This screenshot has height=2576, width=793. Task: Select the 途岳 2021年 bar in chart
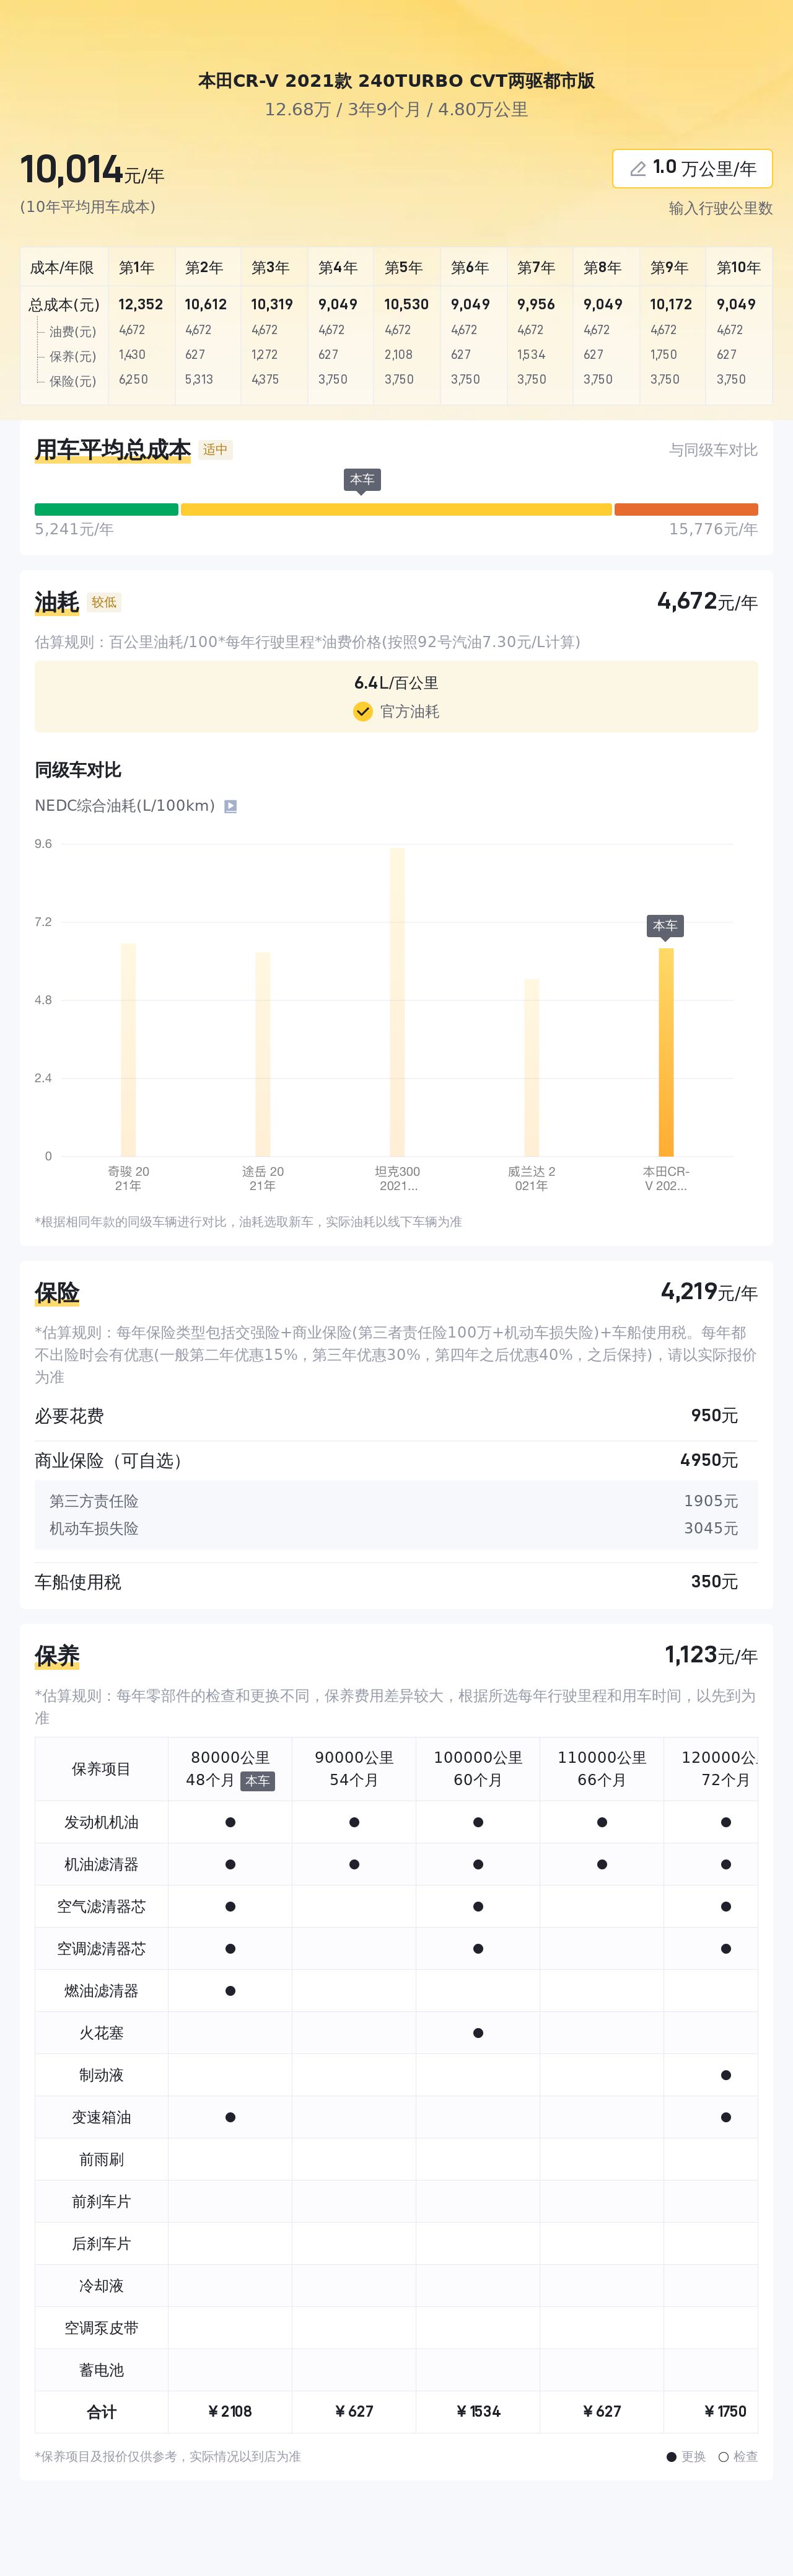(x=263, y=1054)
